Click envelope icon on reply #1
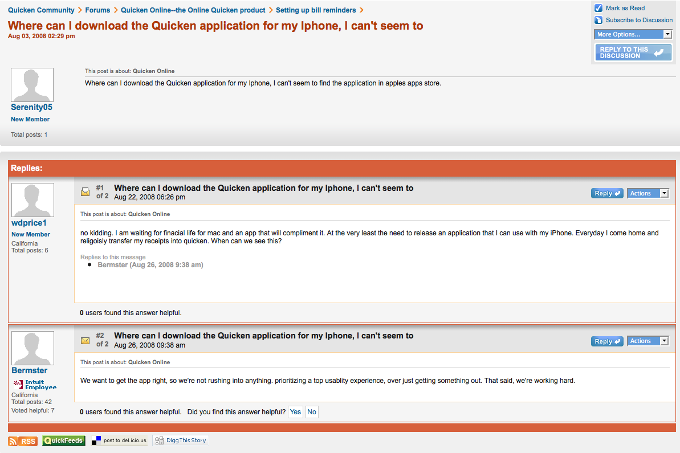Screen dimensions: 680x453 tap(85, 191)
